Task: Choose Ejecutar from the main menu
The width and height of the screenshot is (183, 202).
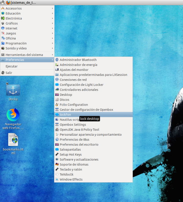Action: click(27, 66)
